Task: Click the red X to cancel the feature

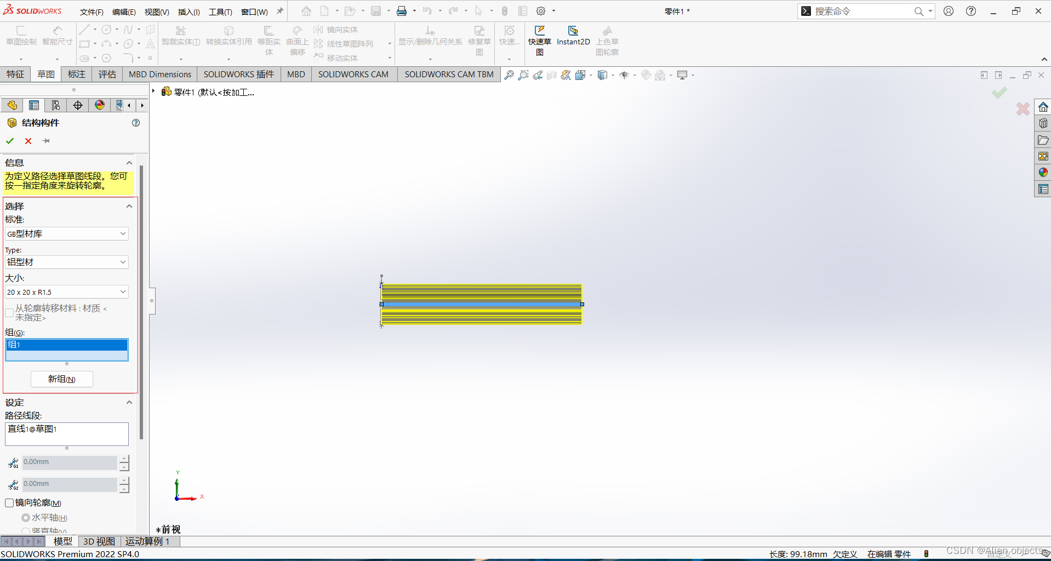Action: [27, 141]
